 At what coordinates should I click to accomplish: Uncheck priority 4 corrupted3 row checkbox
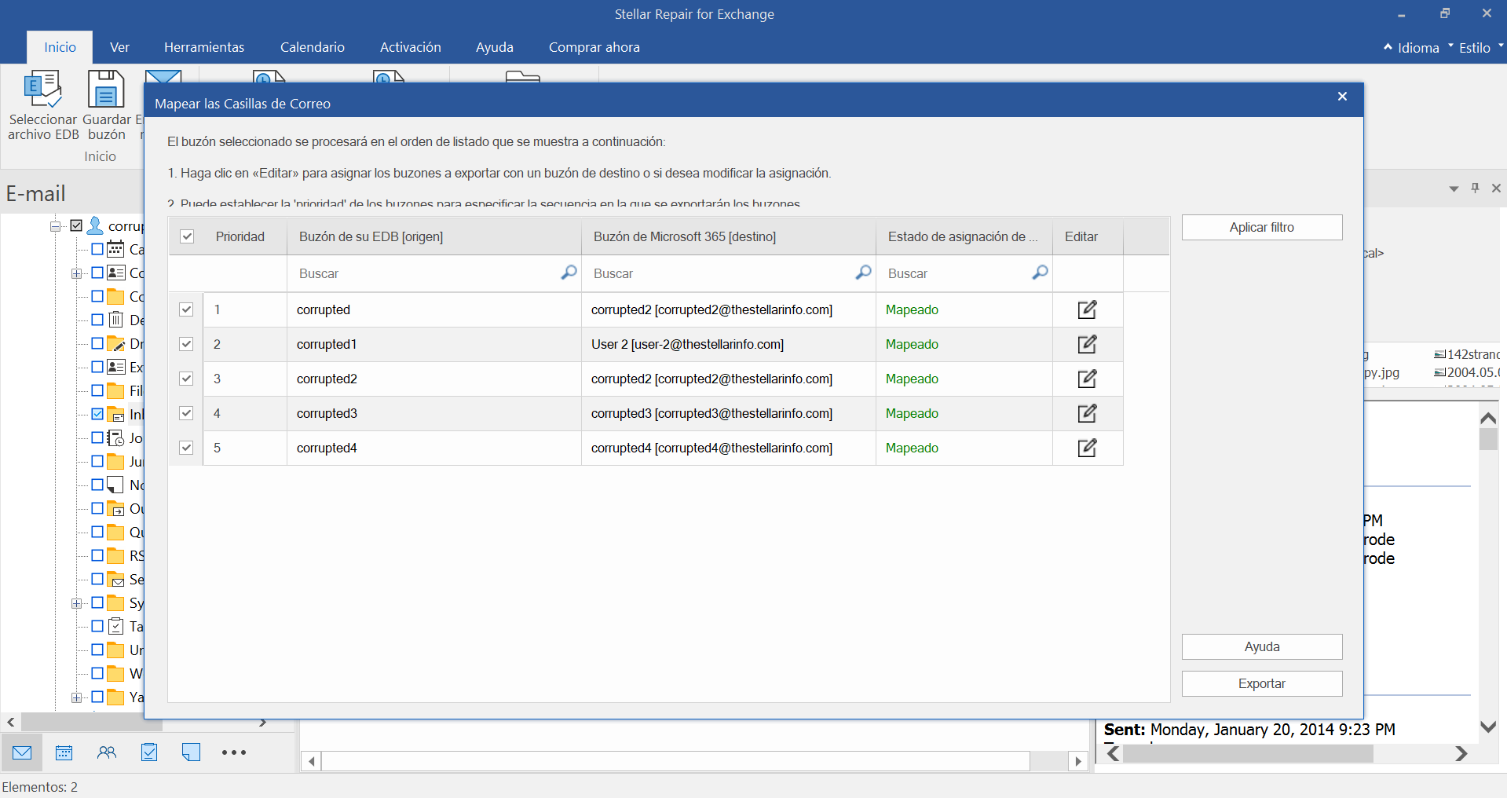186,413
